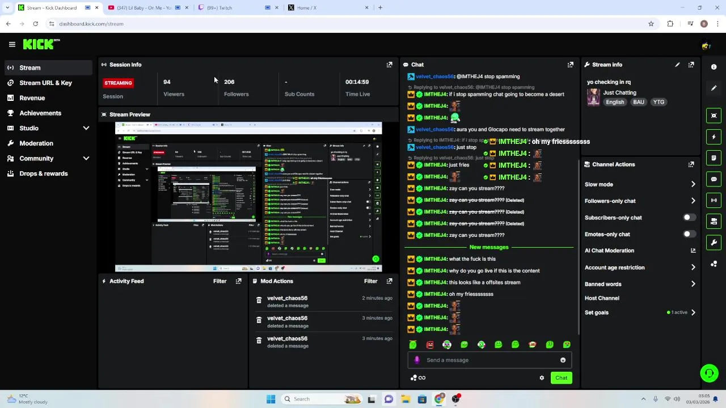Toggle Subscribers-only chat switch

[689, 218]
